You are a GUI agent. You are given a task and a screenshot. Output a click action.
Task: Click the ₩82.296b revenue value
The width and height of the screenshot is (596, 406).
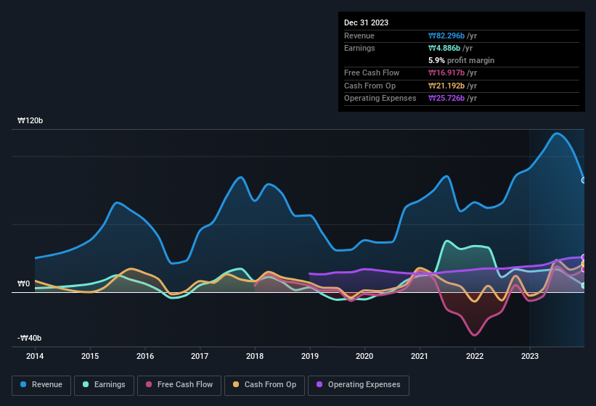pyautogui.click(x=446, y=36)
